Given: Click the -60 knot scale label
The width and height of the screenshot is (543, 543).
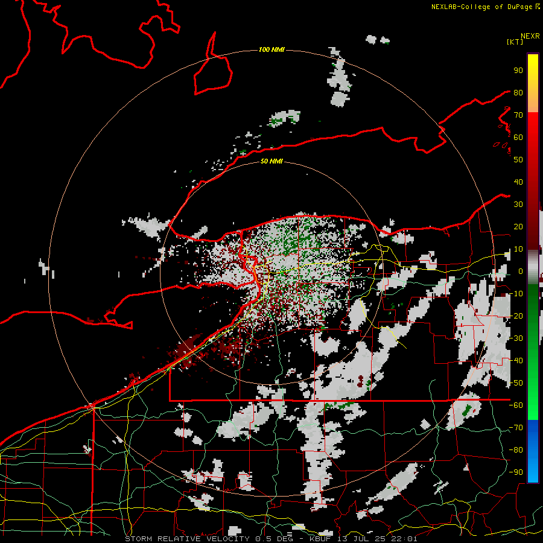Looking at the screenshot, I should [516, 405].
